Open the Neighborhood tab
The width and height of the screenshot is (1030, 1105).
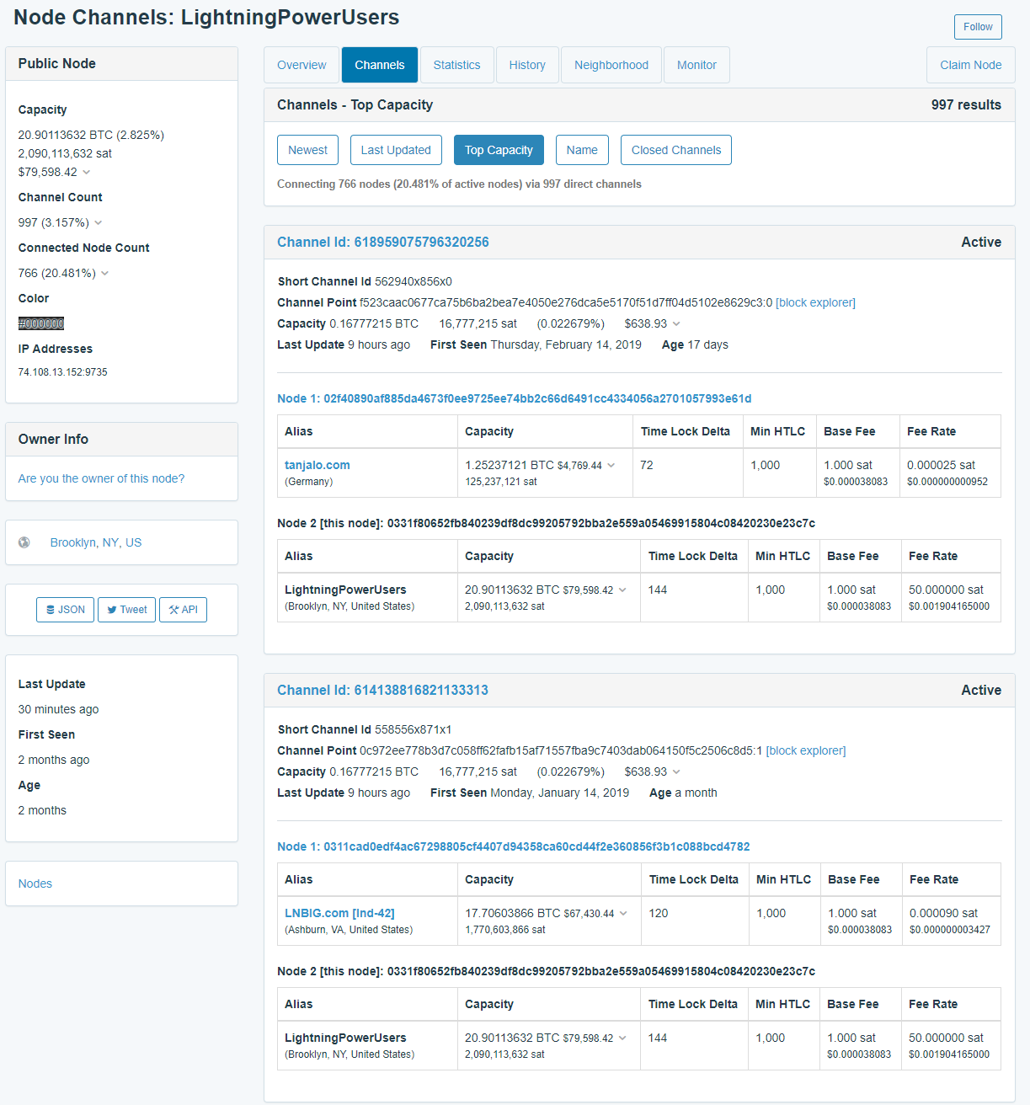tap(611, 65)
